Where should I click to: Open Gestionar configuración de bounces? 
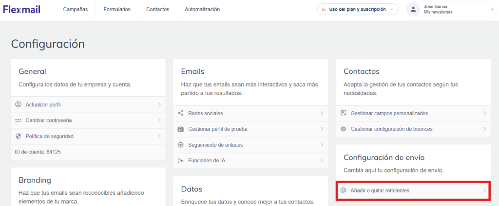[x=413, y=129]
